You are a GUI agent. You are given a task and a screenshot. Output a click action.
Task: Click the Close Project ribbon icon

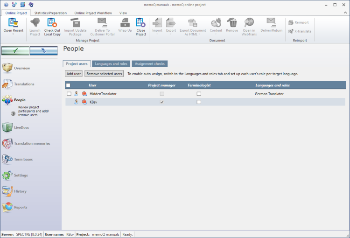click(x=140, y=24)
